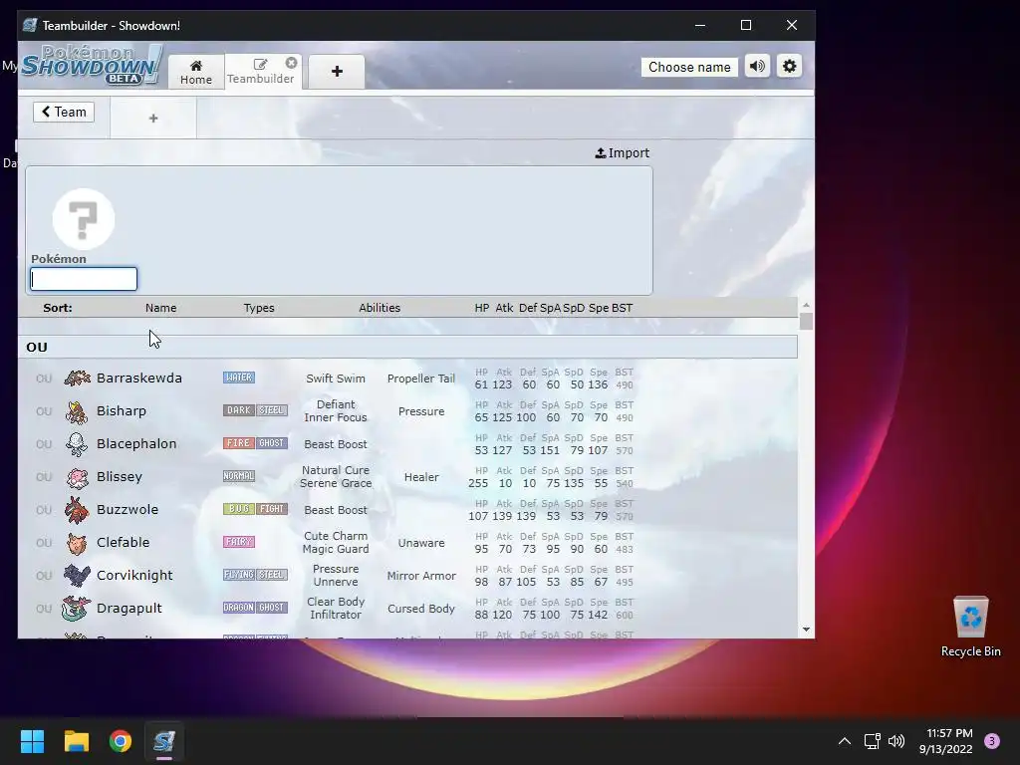
Task: Click the Bisharp name
Action: (121, 411)
